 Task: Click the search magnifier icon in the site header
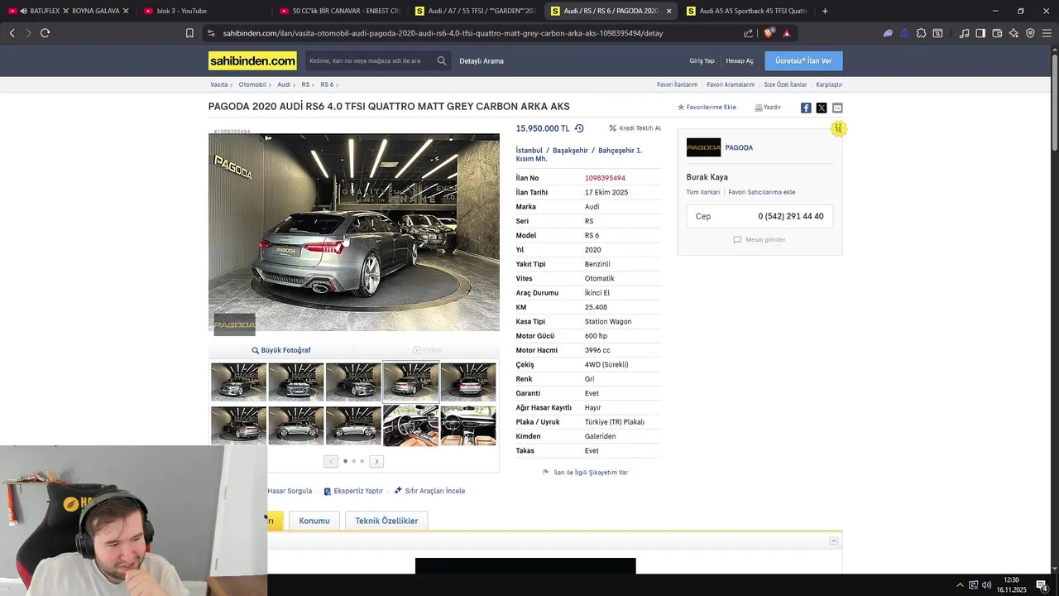(442, 60)
